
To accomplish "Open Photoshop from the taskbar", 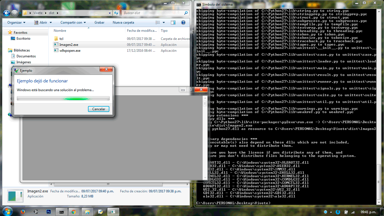I will [x=49, y=212].
